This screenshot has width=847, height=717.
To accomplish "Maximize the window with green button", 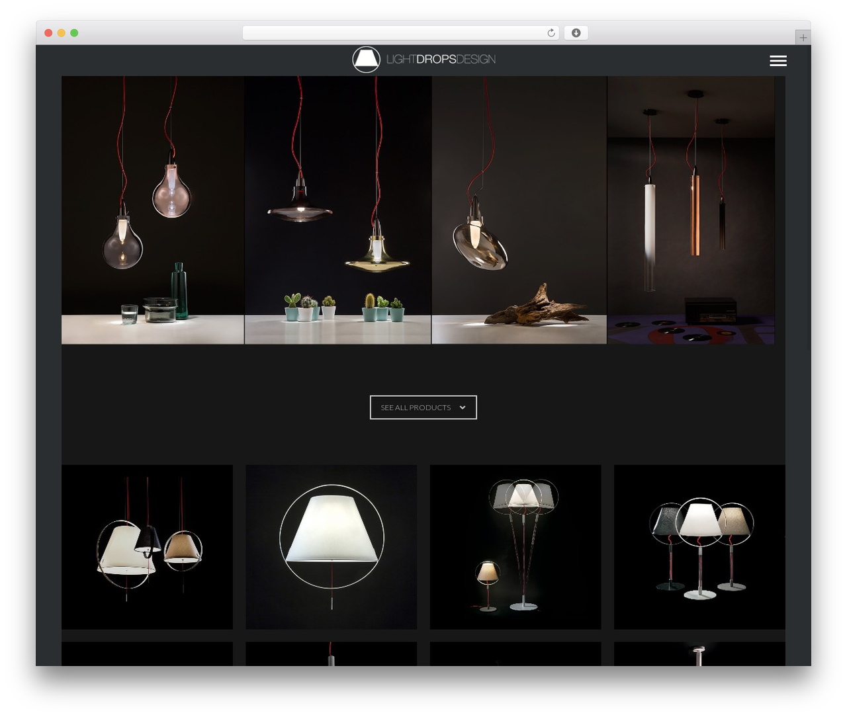I will point(74,33).
